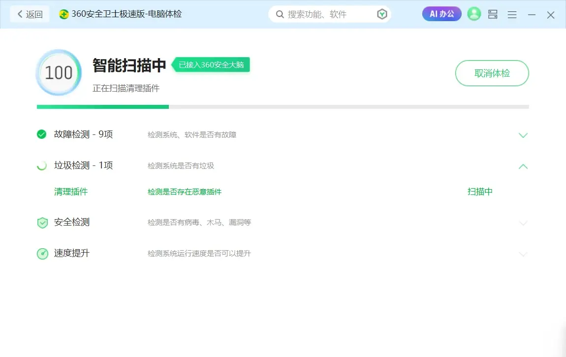Open the hexagon shield icon in search box
This screenshot has width=566, height=357.
(382, 14)
